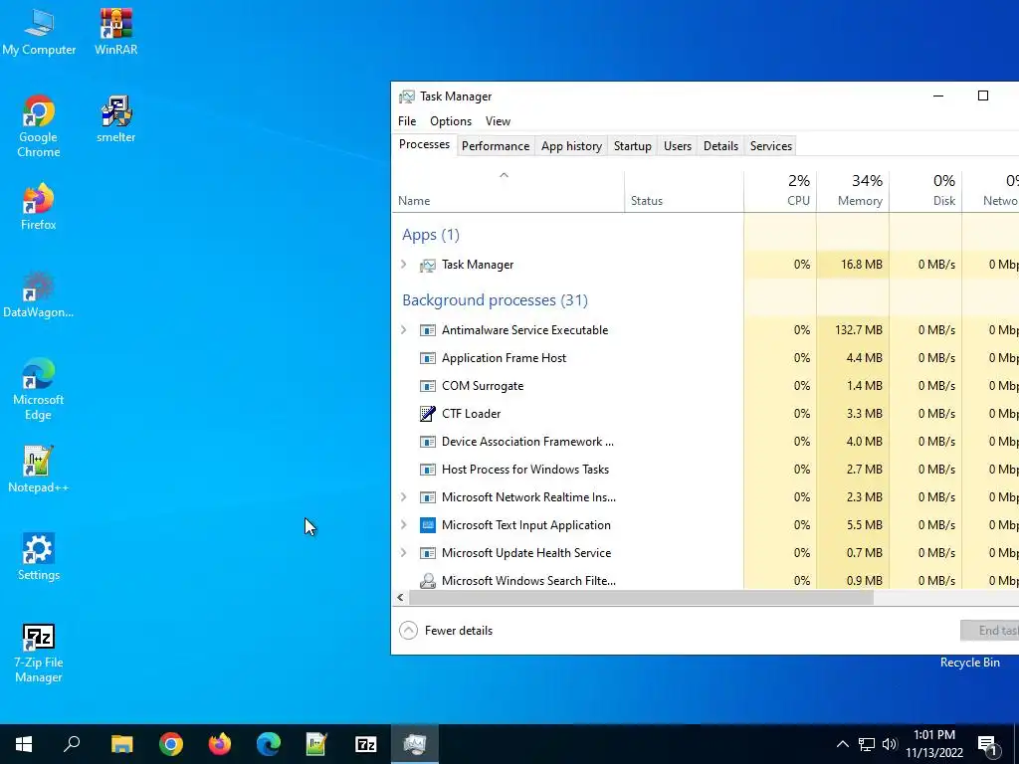Screen dimensions: 1019x764
Task: Launch Edge from the taskbar
Action: [269, 744]
